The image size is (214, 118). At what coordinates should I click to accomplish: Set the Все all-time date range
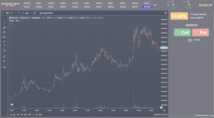point(41,115)
